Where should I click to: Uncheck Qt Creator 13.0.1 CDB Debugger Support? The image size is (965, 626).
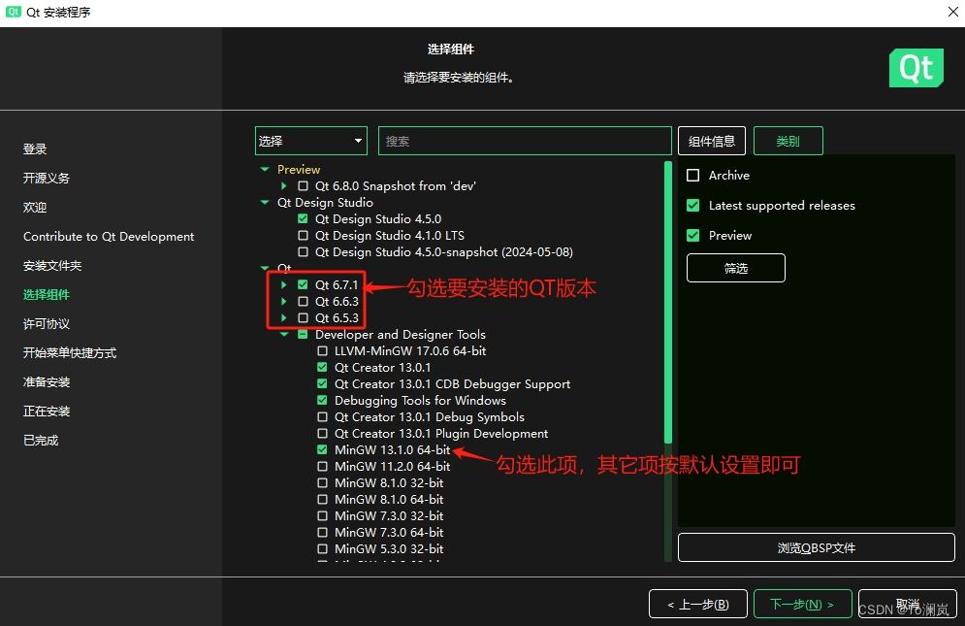point(322,384)
